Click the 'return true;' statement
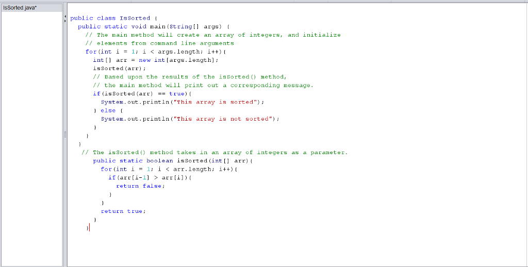This screenshot has height=267, width=528. tap(123, 211)
